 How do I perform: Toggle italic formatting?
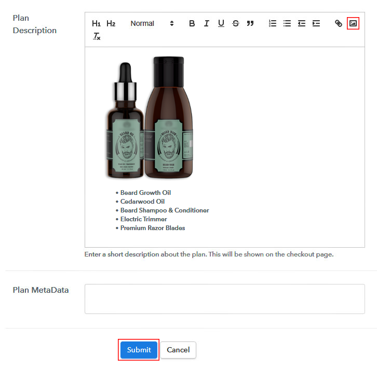pos(206,23)
